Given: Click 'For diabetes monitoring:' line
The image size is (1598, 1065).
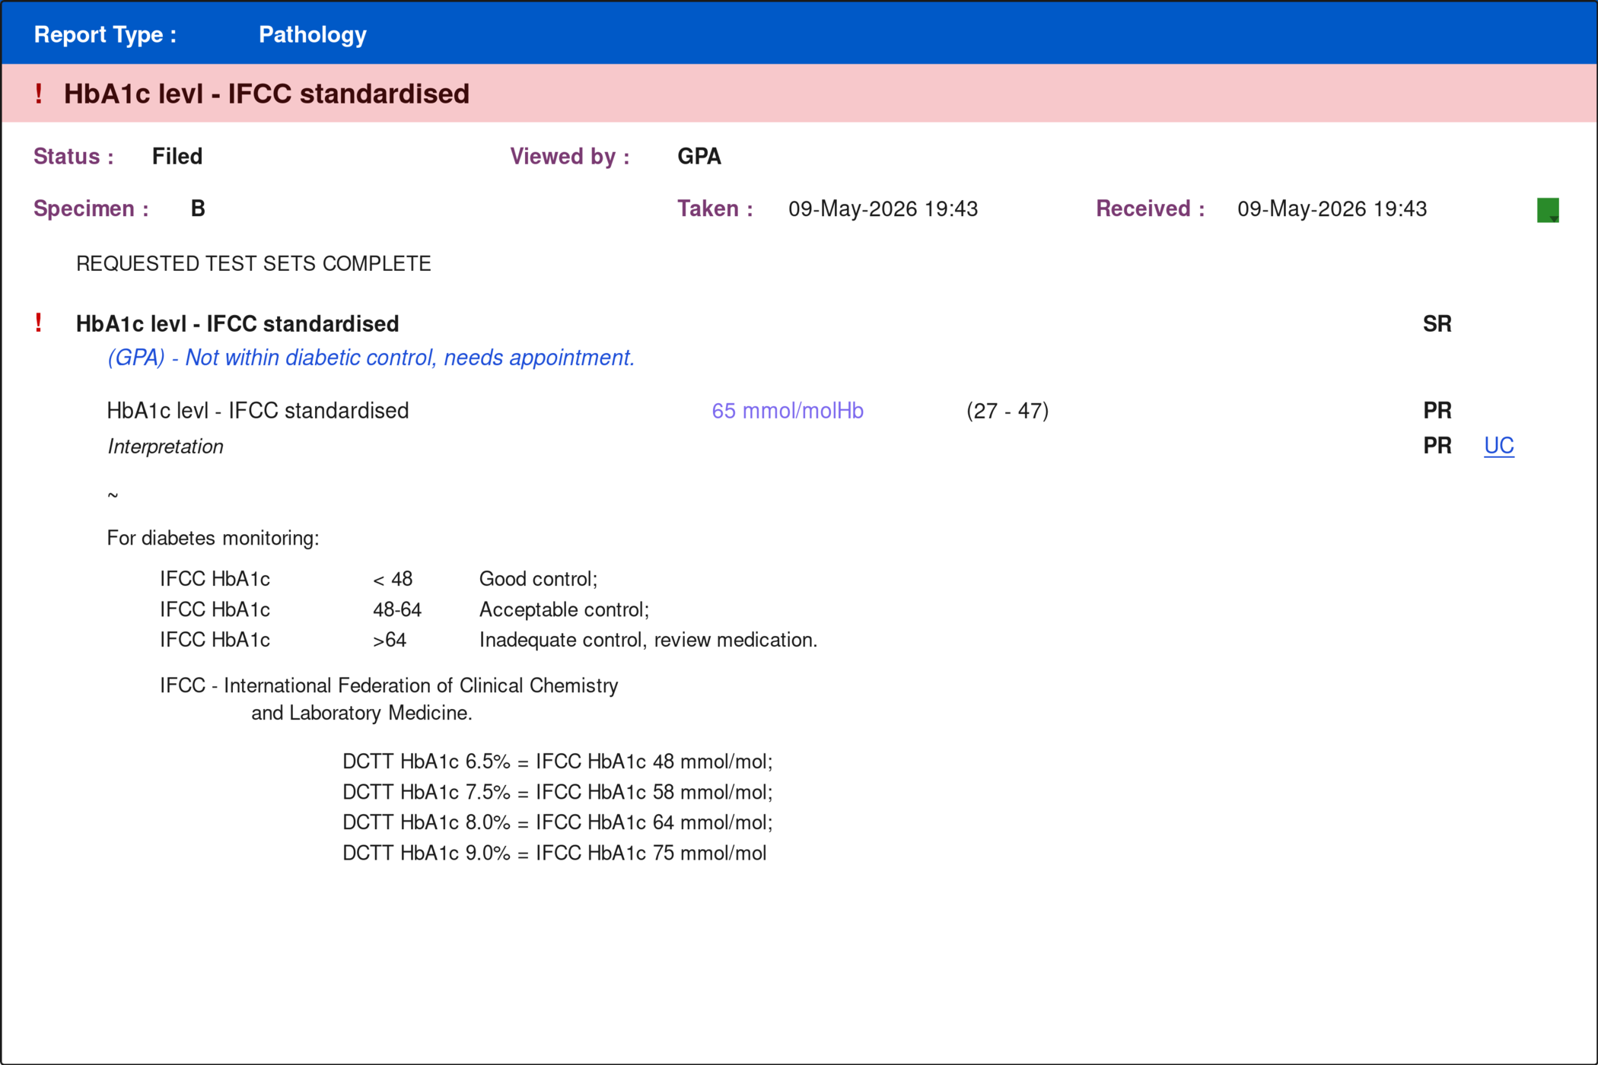Looking at the screenshot, I should click(213, 538).
